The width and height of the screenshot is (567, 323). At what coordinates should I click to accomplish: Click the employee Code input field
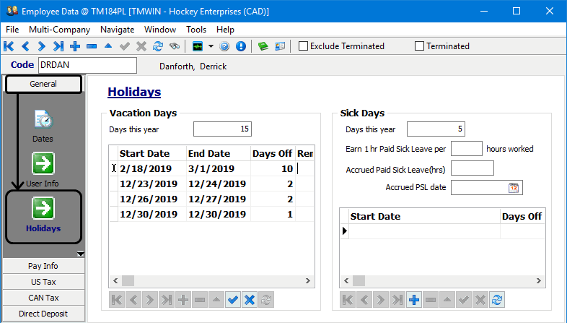coord(87,66)
